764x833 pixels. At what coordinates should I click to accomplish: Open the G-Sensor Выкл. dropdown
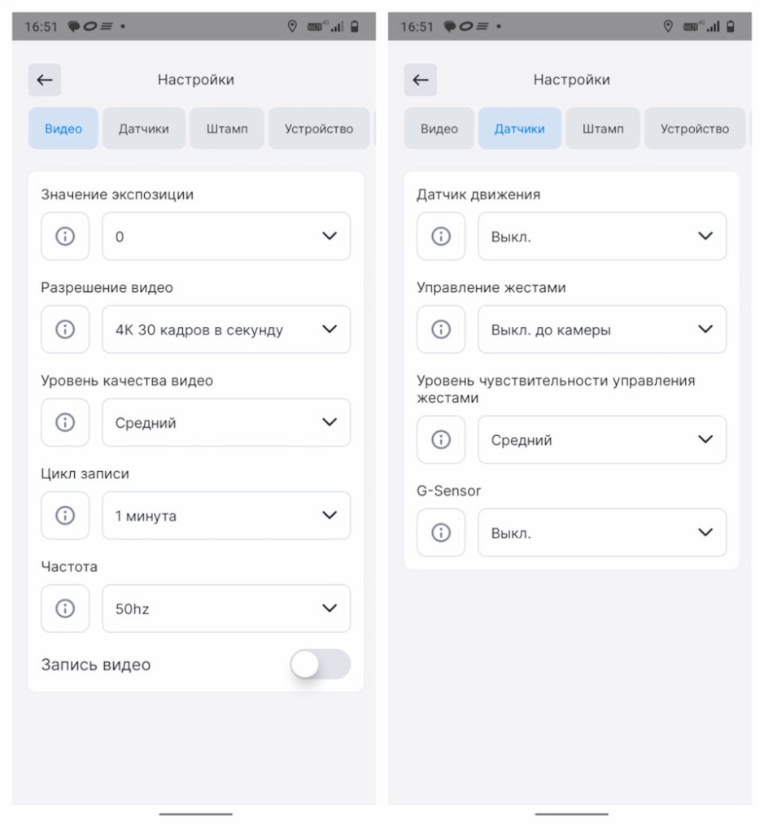tap(602, 533)
